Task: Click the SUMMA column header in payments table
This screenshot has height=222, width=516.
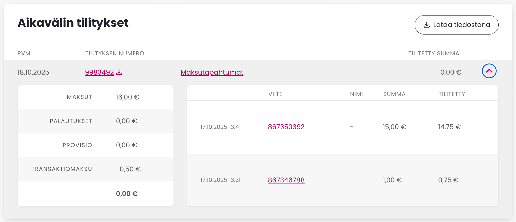Action: (394, 94)
